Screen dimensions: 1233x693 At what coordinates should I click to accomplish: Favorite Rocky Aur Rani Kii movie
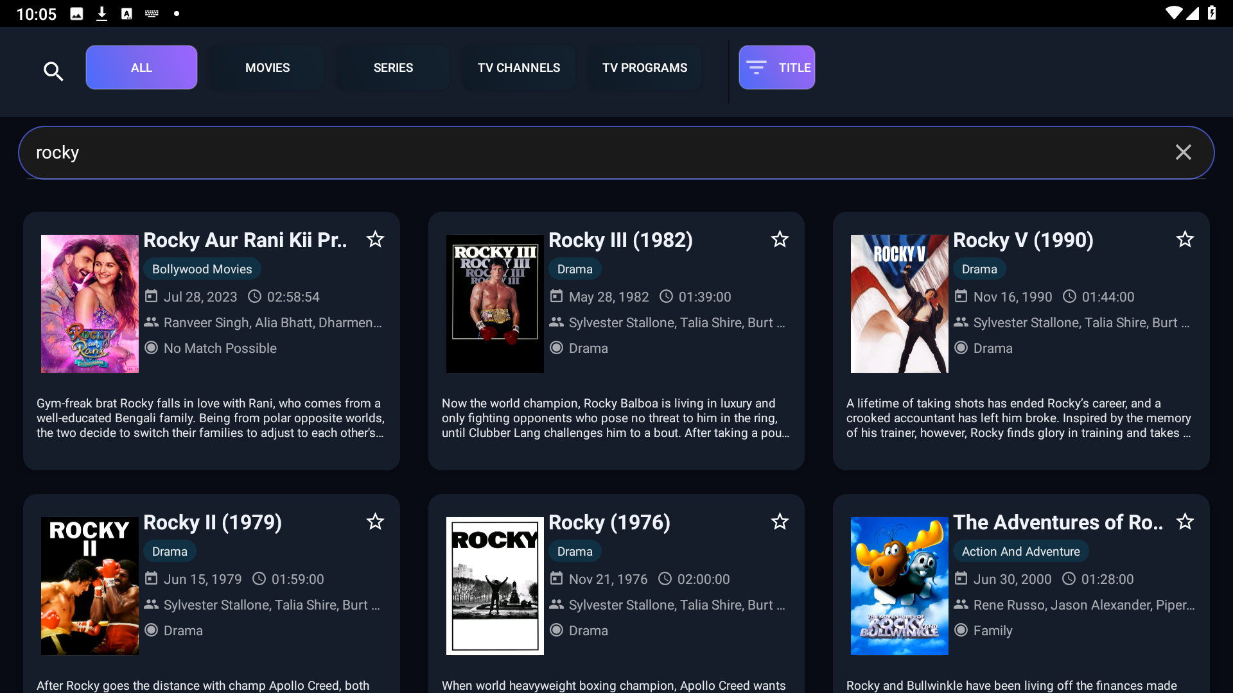[375, 239]
